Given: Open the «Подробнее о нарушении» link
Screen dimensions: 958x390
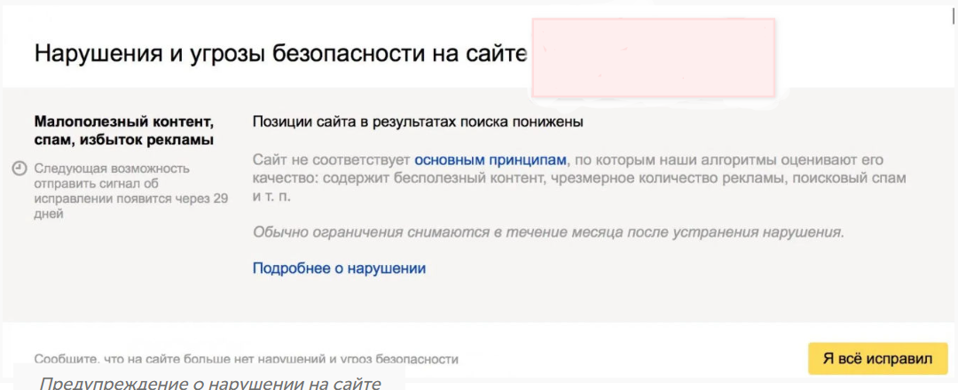Looking at the screenshot, I should tap(339, 269).
